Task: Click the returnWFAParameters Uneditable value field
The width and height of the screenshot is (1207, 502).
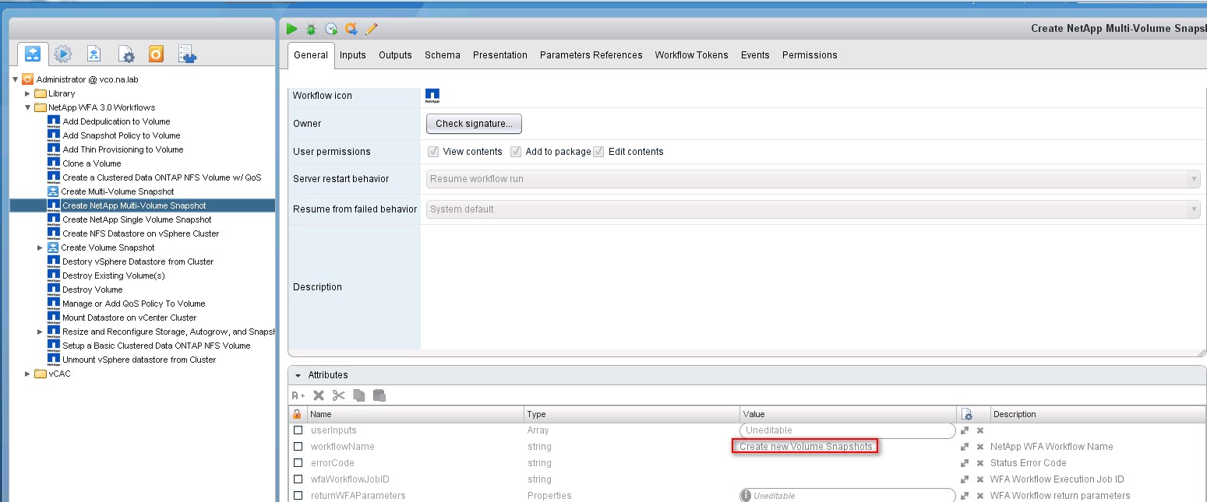Action: pos(847,496)
